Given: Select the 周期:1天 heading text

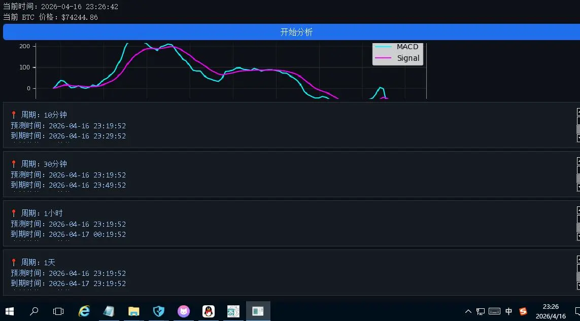Looking at the screenshot, I should coord(38,262).
